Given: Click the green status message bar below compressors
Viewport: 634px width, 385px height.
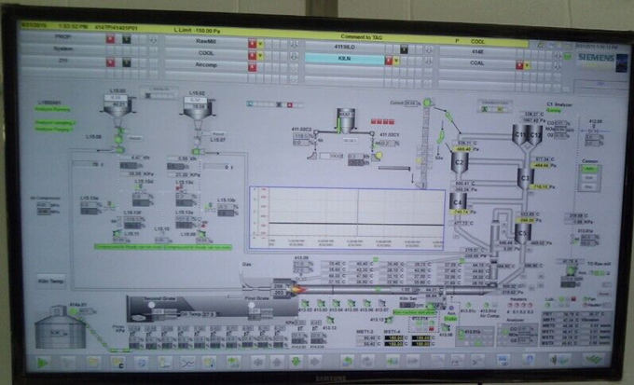Looking at the screenshot, I should click(163, 247).
